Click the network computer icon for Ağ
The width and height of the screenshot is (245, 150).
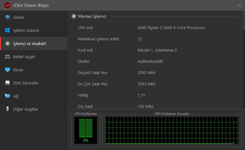pos(7,96)
